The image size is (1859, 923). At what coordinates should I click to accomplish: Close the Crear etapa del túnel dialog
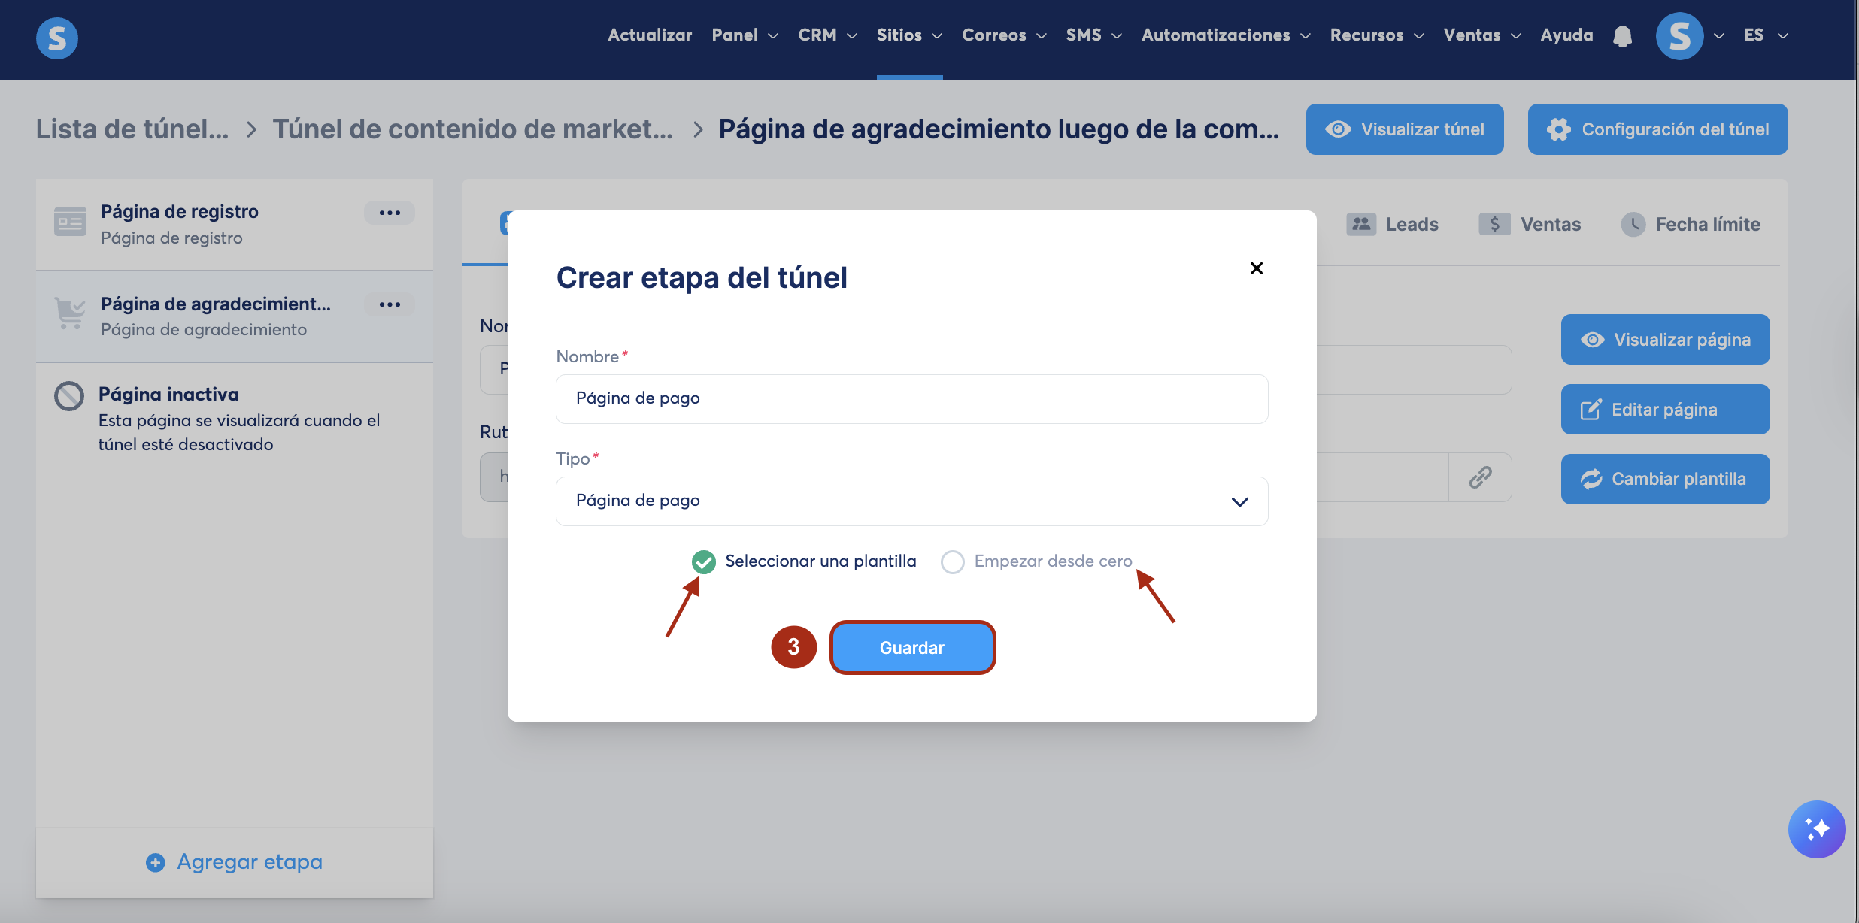pyautogui.click(x=1256, y=268)
